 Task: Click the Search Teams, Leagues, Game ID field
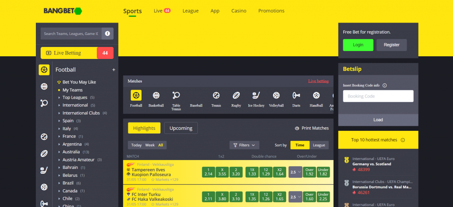pos(71,34)
